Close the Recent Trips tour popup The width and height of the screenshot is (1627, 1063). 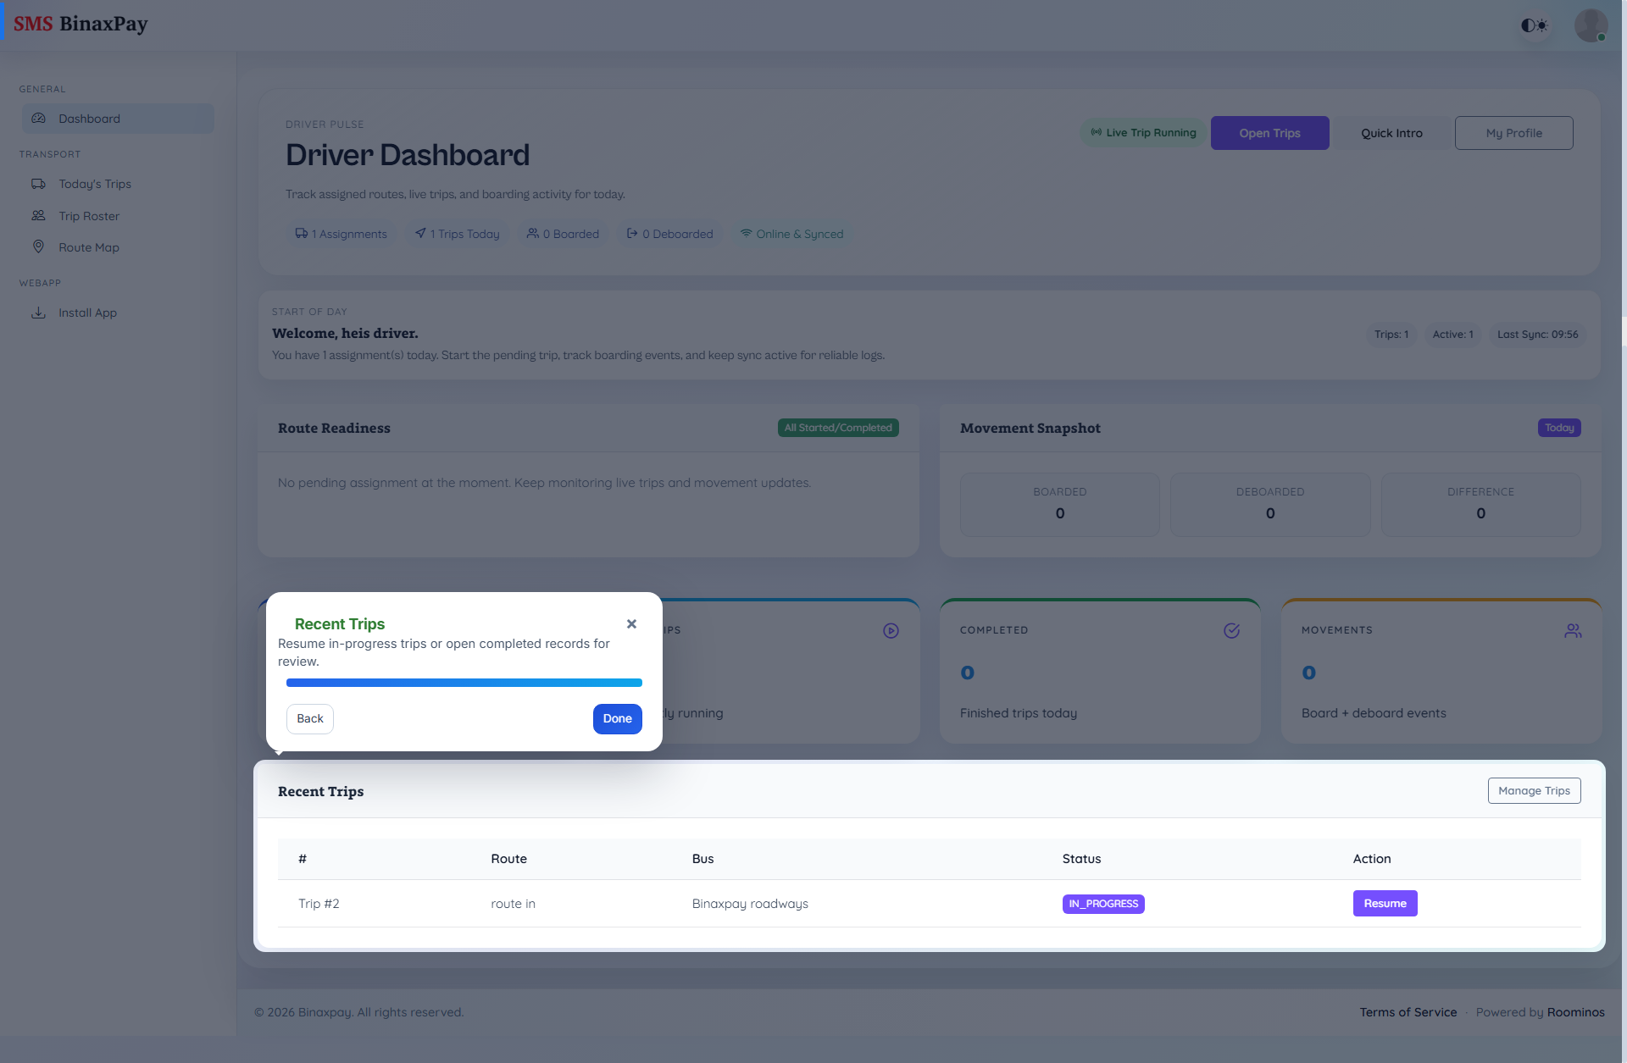pyautogui.click(x=631, y=624)
